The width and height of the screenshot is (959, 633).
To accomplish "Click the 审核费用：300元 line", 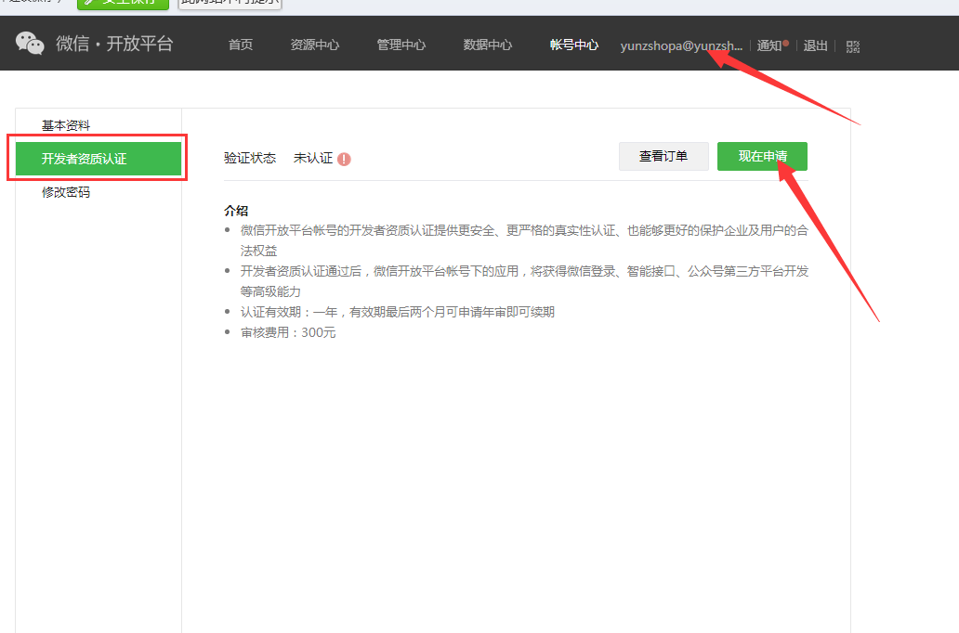I will (288, 332).
